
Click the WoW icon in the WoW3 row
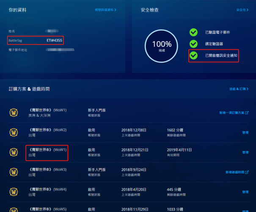tap(14, 172)
